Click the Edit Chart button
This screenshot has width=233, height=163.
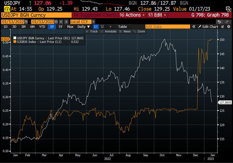[x=208, y=27]
